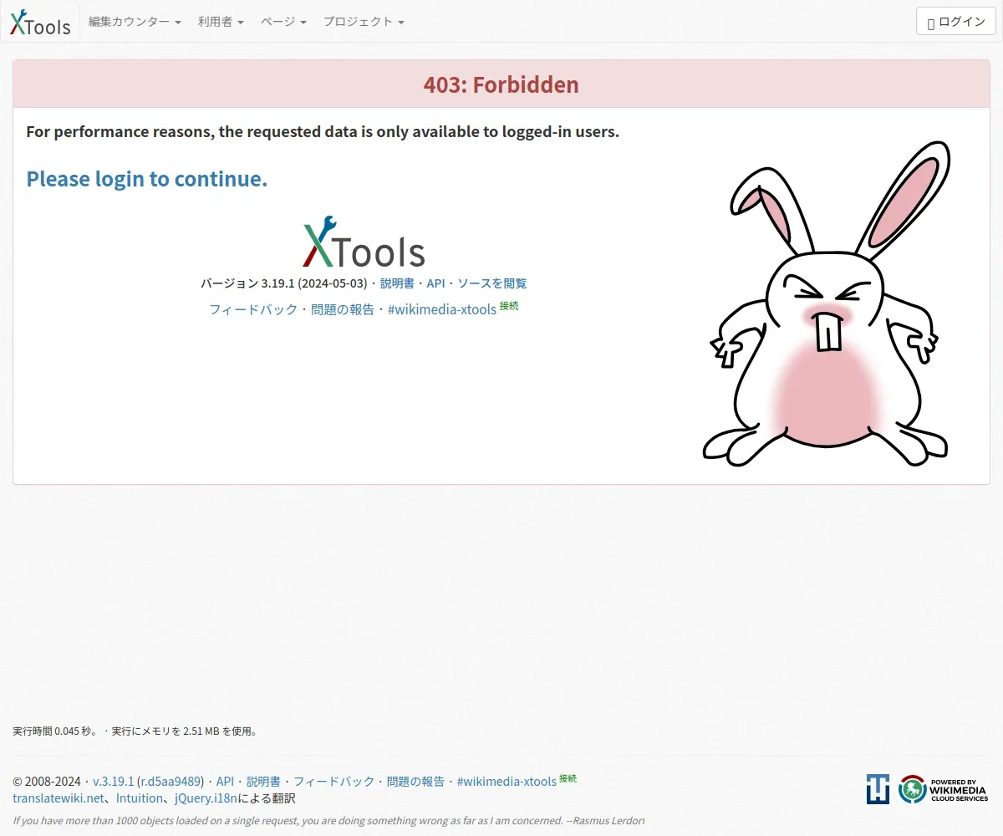This screenshot has width=1003, height=836.
Task: Click the Intuition link
Action: coord(140,798)
